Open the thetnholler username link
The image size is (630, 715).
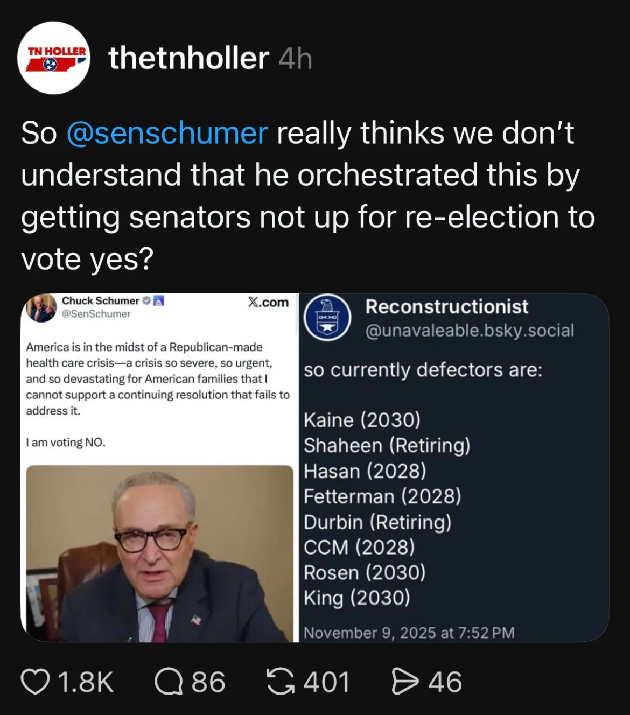[188, 58]
